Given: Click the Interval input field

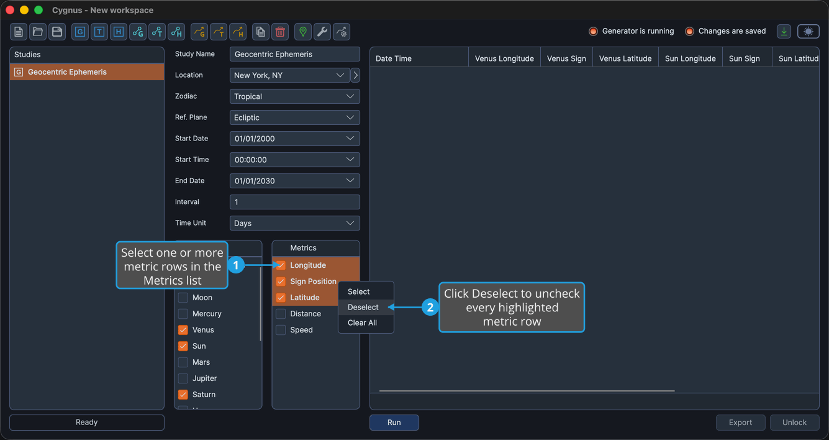Looking at the screenshot, I should coord(294,202).
